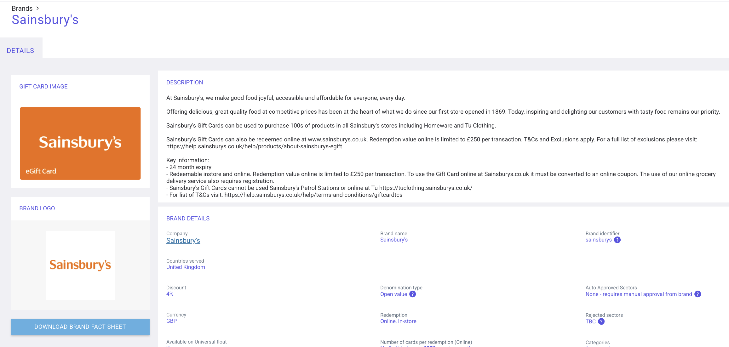Click None - requires manual approval from brand

(x=639, y=294)
